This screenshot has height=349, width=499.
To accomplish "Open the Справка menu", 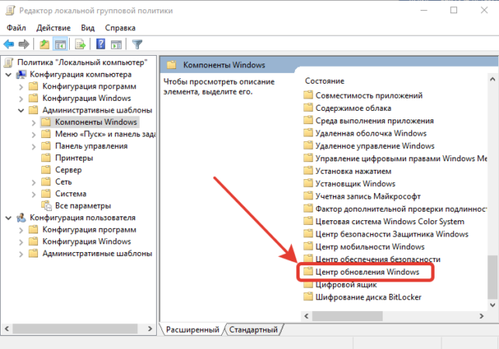I will [x=120, y=28].
